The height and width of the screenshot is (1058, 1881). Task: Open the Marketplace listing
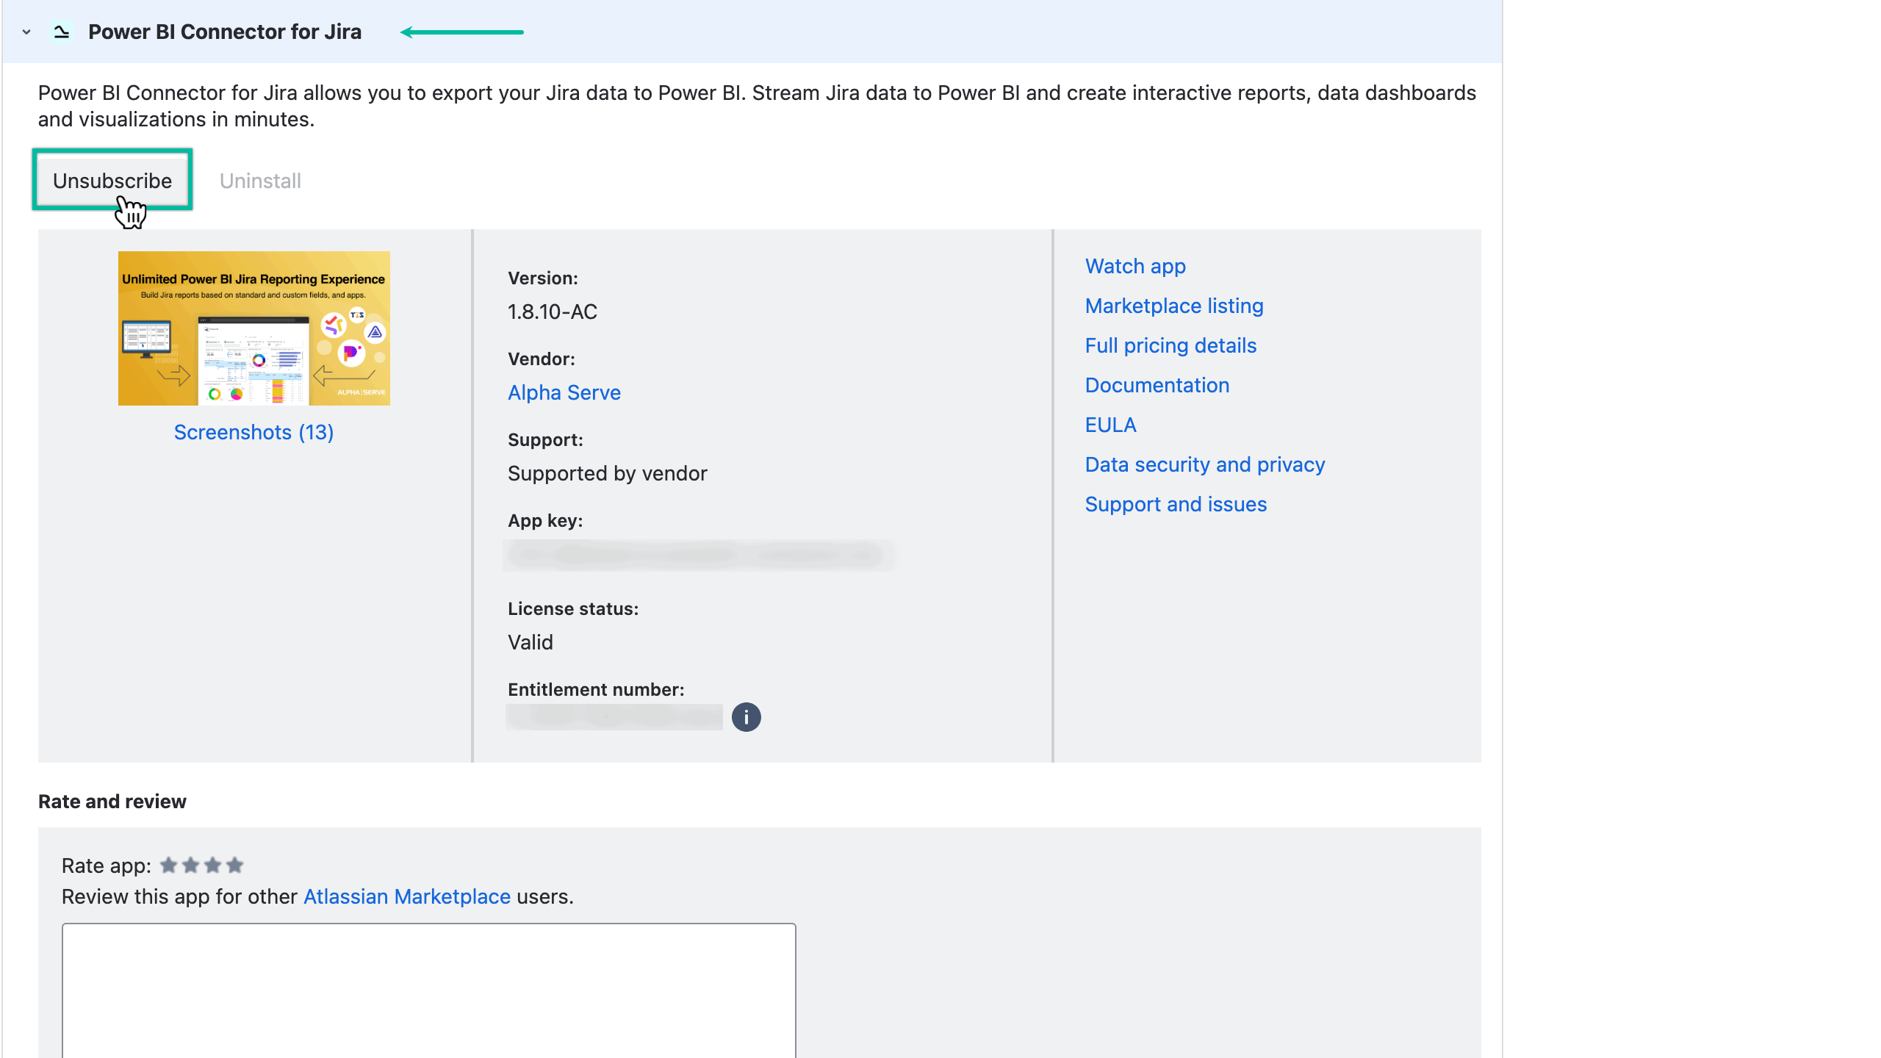(x=1173, y=306)
